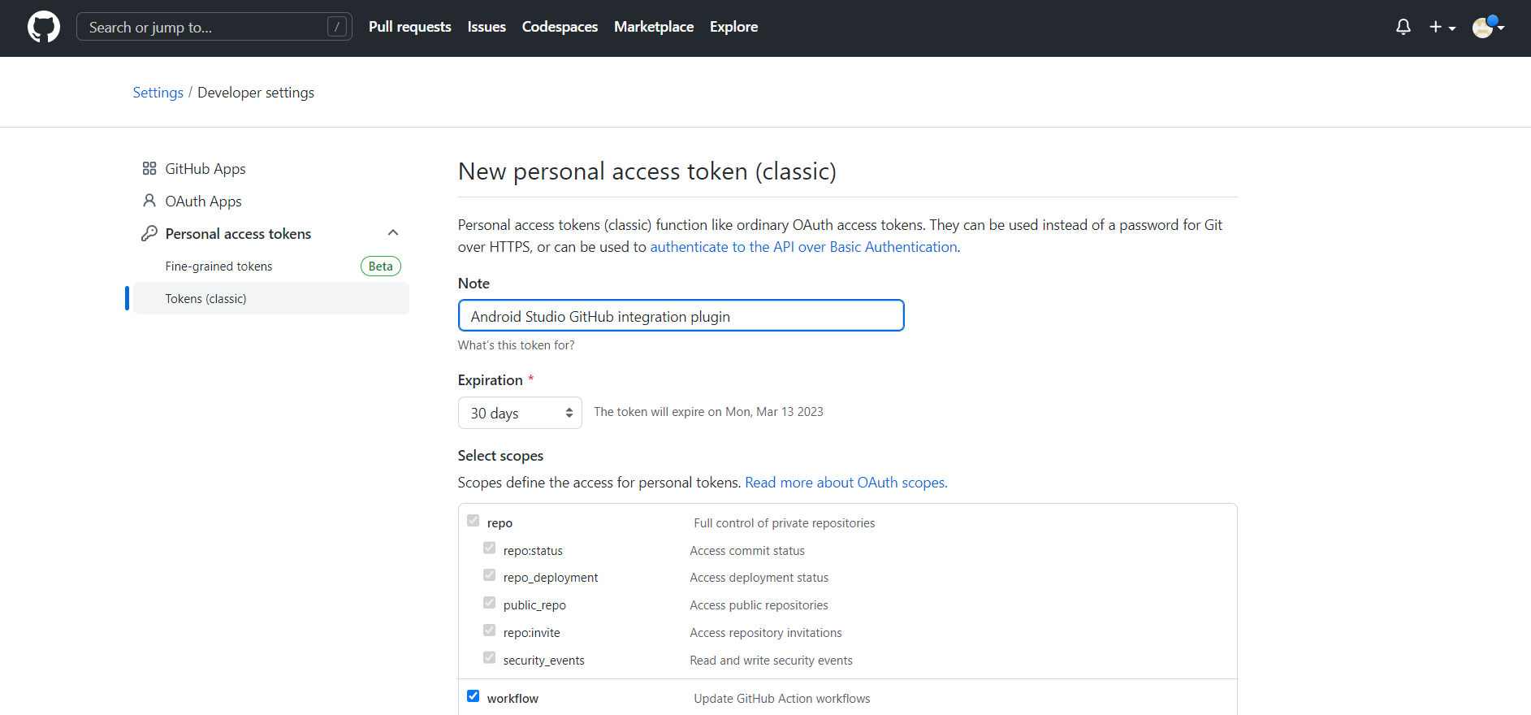The width and height of the screenshot is (1531, 715).
Task: Select Tokens (classic) in sidebar
Action: tap(271, 298)
